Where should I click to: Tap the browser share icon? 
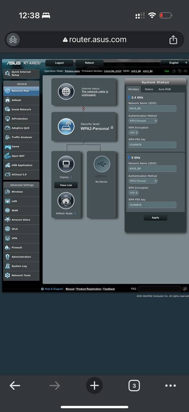(173, 40)
